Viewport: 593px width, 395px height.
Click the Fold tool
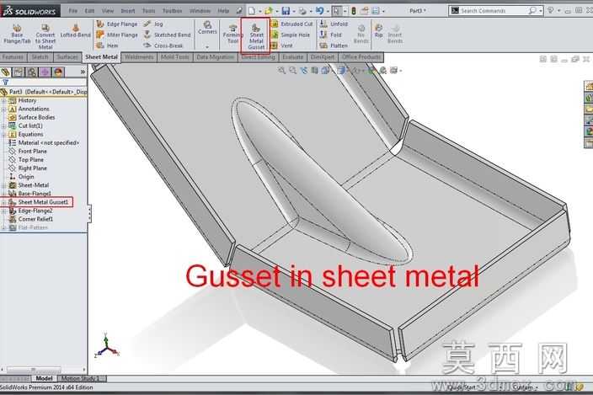click(330, 35)
